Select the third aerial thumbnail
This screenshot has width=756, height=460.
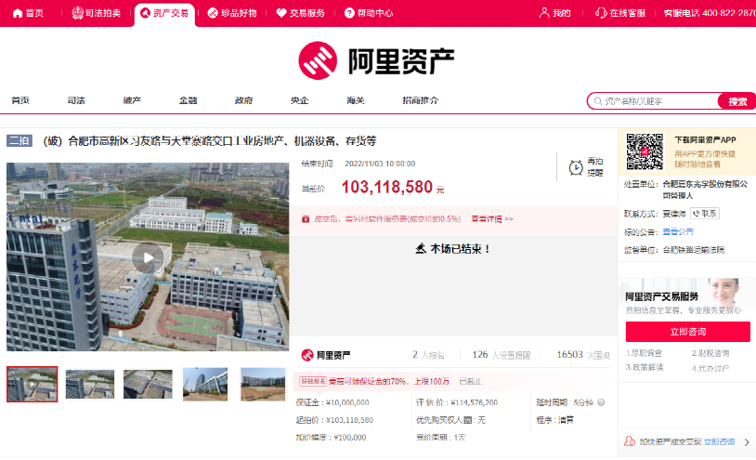click(x=148, y=385)
